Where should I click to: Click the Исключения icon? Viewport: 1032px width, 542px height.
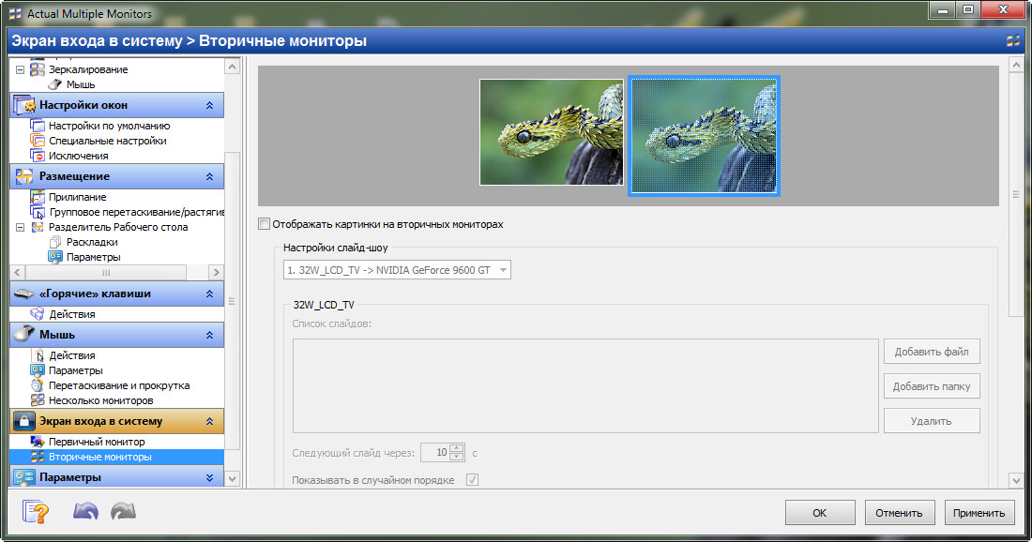pyautogui.click(x=38, y=156)
